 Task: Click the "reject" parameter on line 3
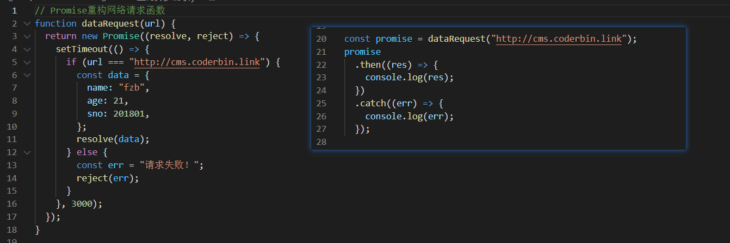coord(213,36)
